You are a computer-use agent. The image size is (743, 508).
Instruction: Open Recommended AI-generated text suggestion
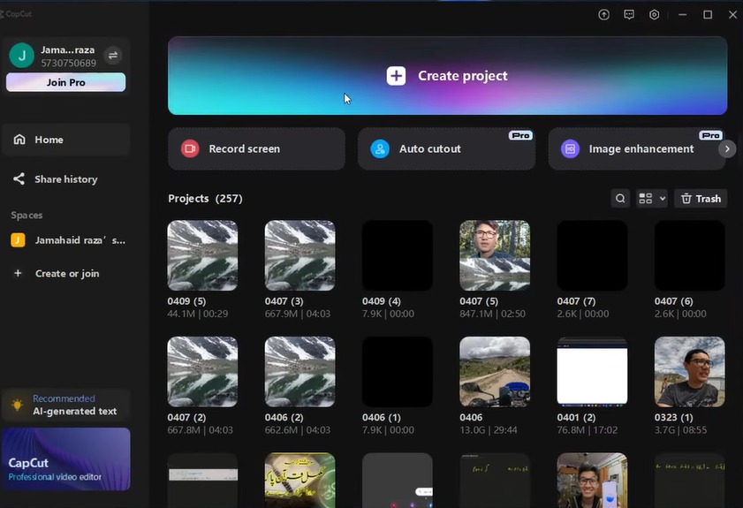(66, 406)
